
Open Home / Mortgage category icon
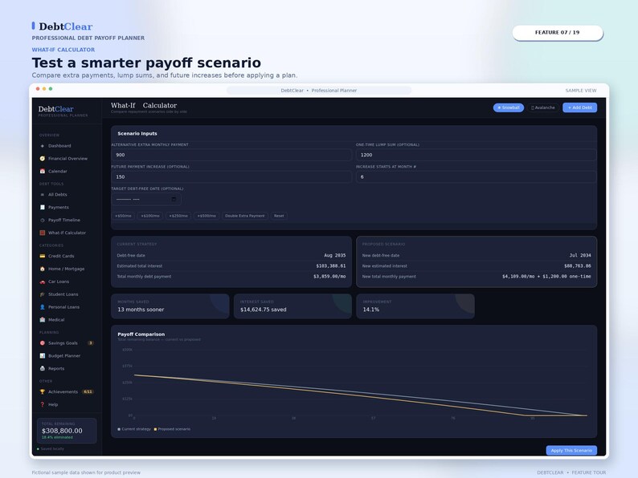pos(43,269)
